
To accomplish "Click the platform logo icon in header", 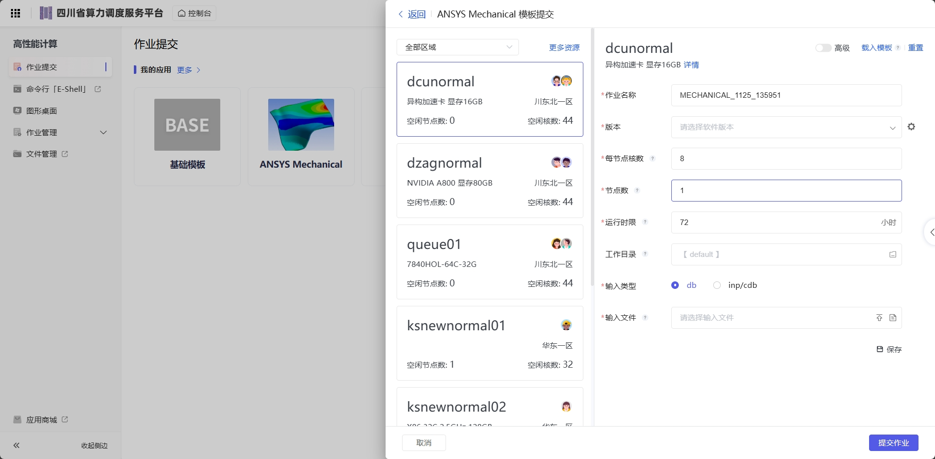I will click(x=46, y=13).
